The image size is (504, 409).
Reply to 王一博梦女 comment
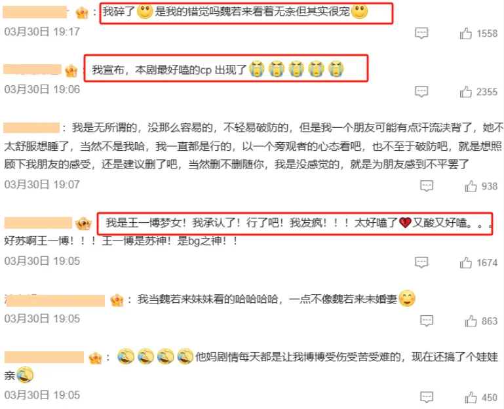point(421,262)
